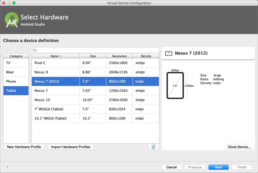The width and height of the screenshot is (258, 173).
Task: Click the 10.05" size cell
Action: (93, 100)
